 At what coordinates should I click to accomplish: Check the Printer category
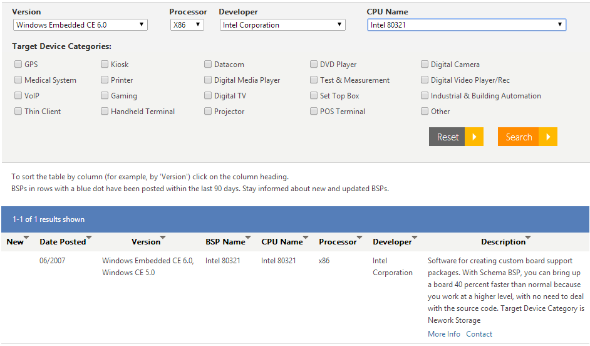(105, 80)
